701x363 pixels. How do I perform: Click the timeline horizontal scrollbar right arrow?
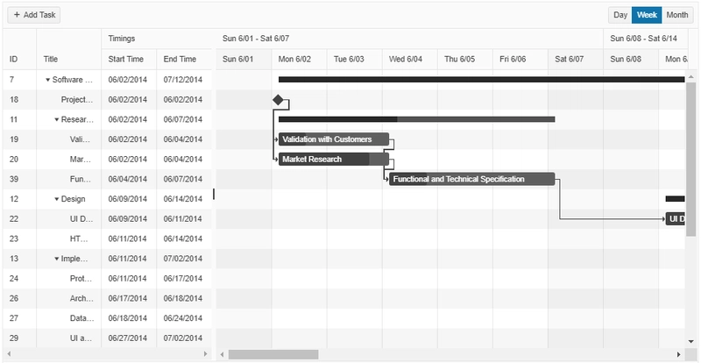tap(678, 354)
